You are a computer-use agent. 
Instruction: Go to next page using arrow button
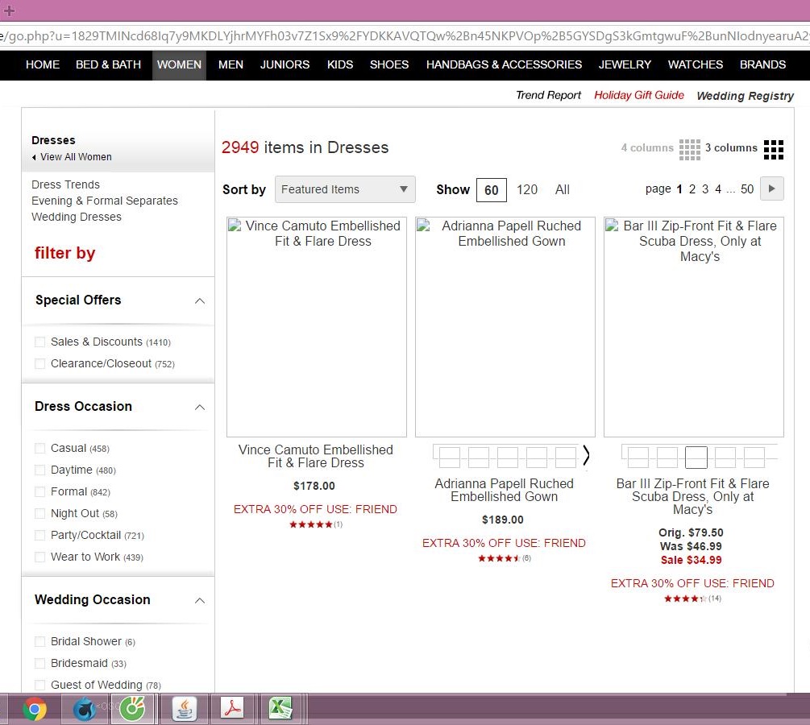coord(772,189)
